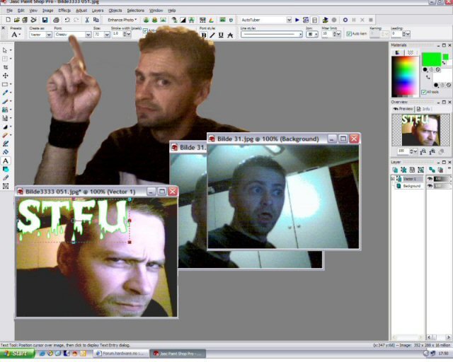453x362 pixels.
Task: Click the Underline font style icon
Action: click(221, 35)
